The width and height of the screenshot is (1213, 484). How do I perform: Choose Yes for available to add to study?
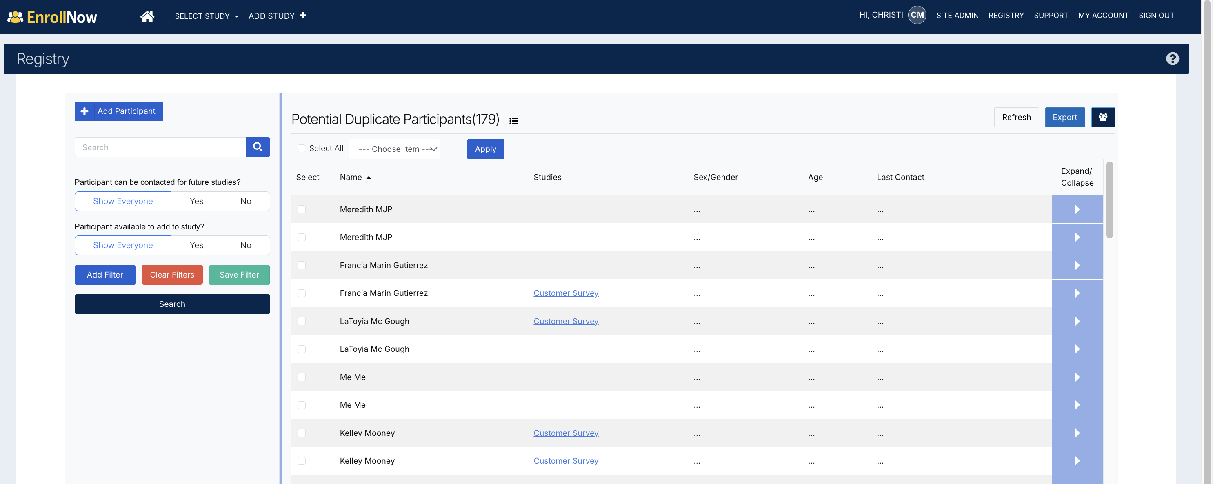pos(196,245)
